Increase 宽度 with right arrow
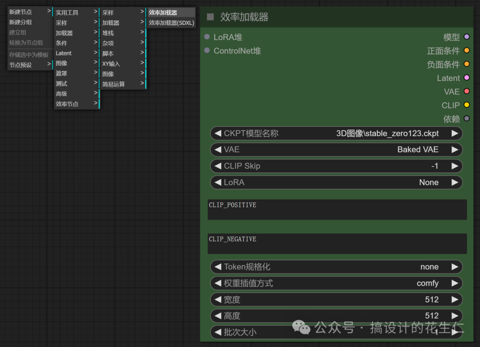480x347 pixels. pyautogui.click(x=455, y=300)
